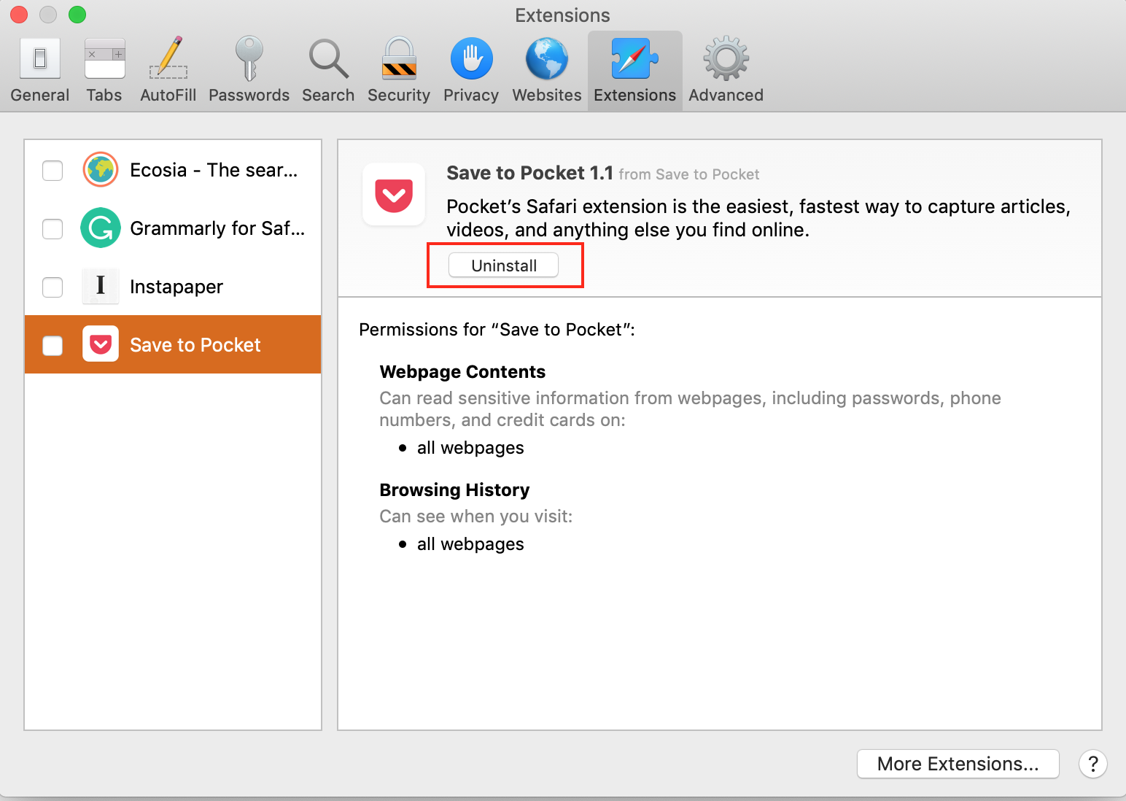Click 'all webpages' under Browsing History
Viewport: 1126px width, 801px height.
(470, 544)
